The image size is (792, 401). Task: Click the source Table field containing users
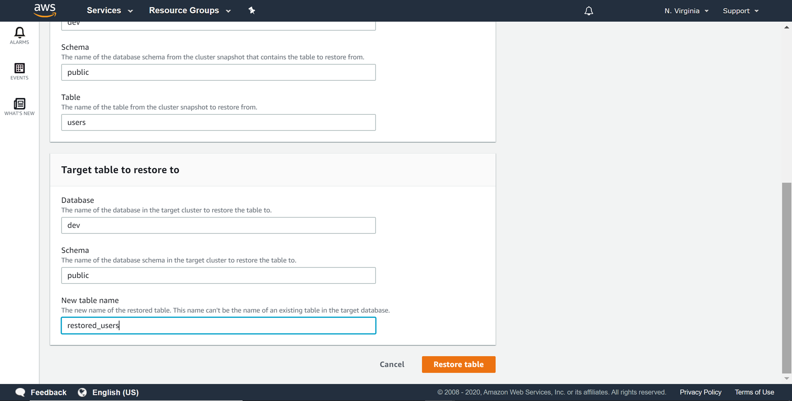pos(218,122)
